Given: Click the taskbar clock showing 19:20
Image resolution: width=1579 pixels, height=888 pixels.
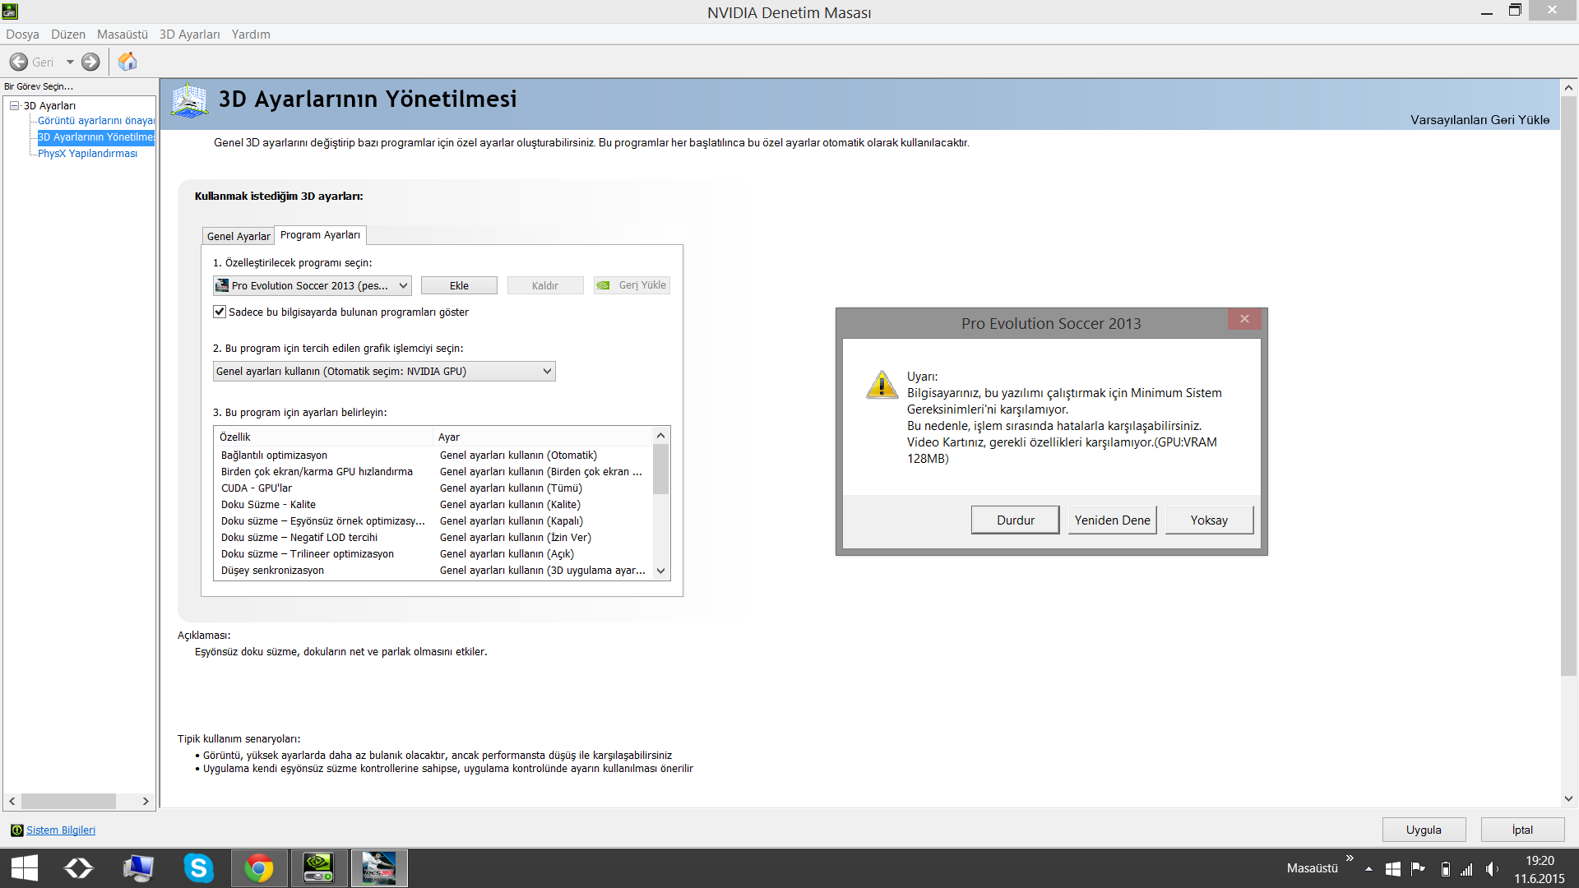Looking at the screenshot, I should tap(1540, 861).
